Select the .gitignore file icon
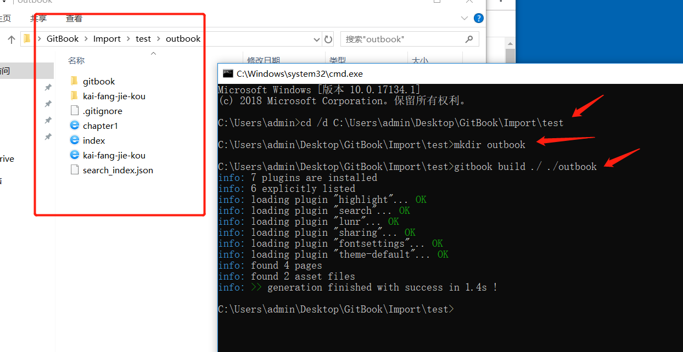The height and width of the screenshot is (352, 683). [75, 111]
